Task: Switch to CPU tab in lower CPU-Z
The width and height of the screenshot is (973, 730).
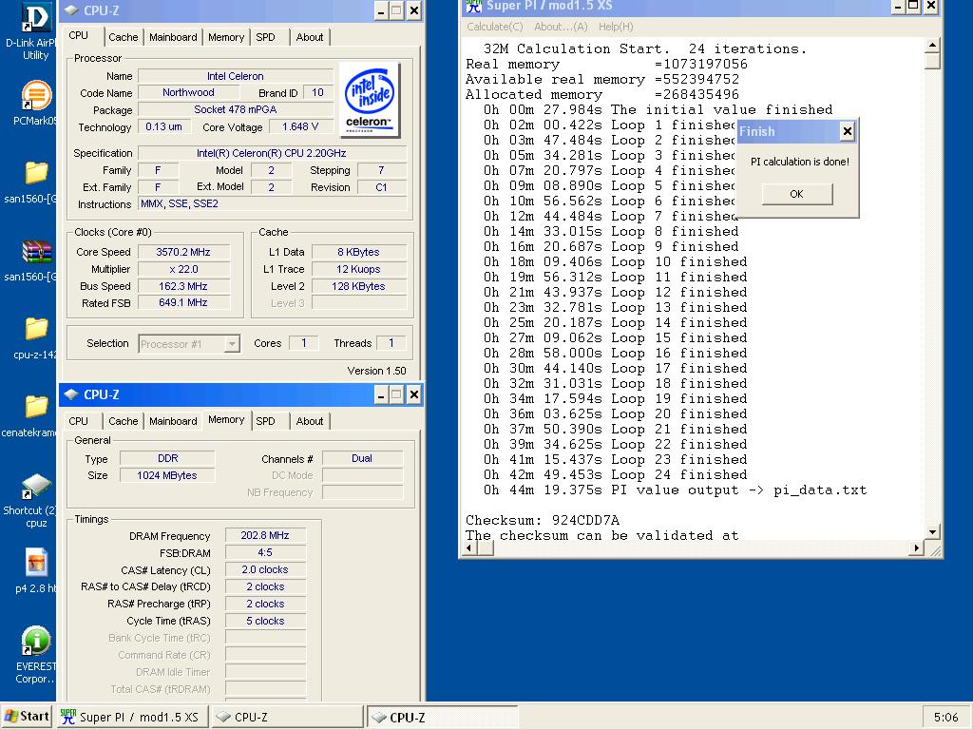Action: point(79,421)
